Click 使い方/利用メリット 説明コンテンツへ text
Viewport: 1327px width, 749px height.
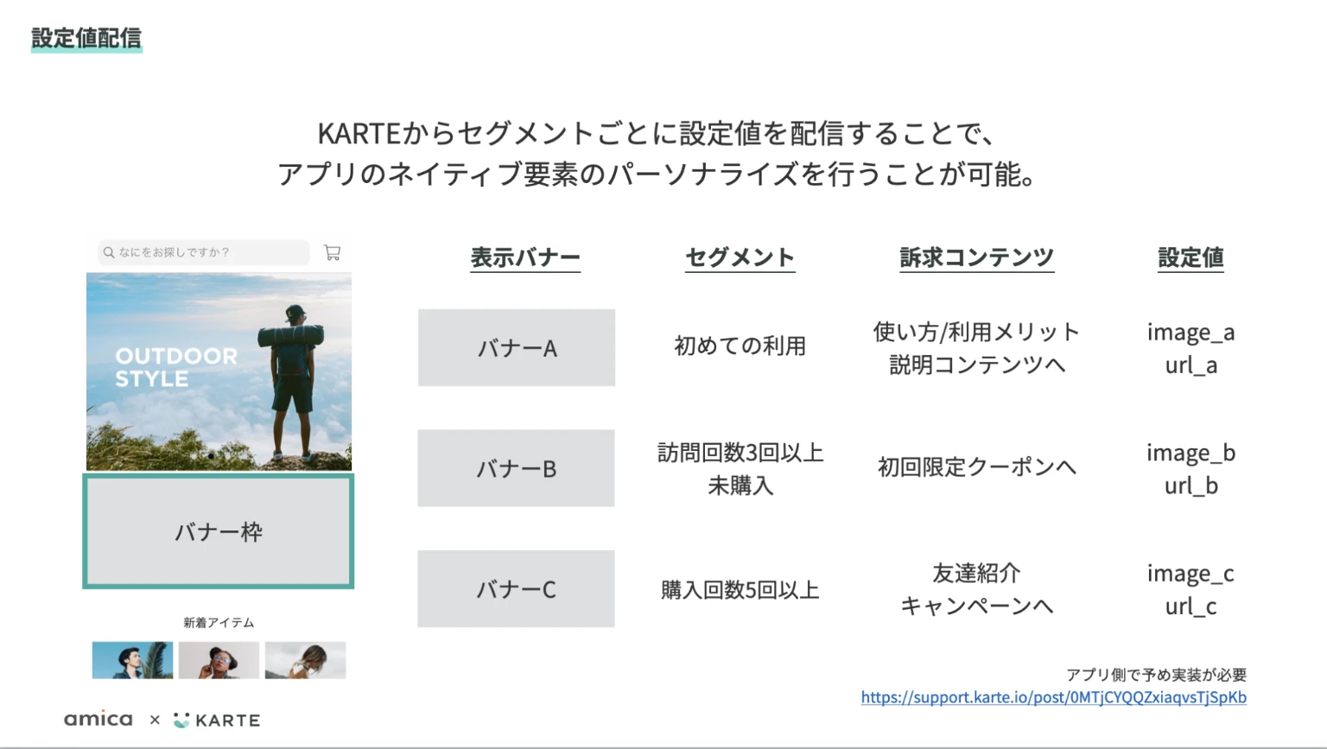pos(976,348)
